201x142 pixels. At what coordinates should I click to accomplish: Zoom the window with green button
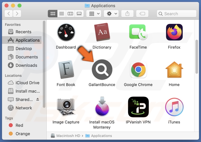tap(20, 6)
